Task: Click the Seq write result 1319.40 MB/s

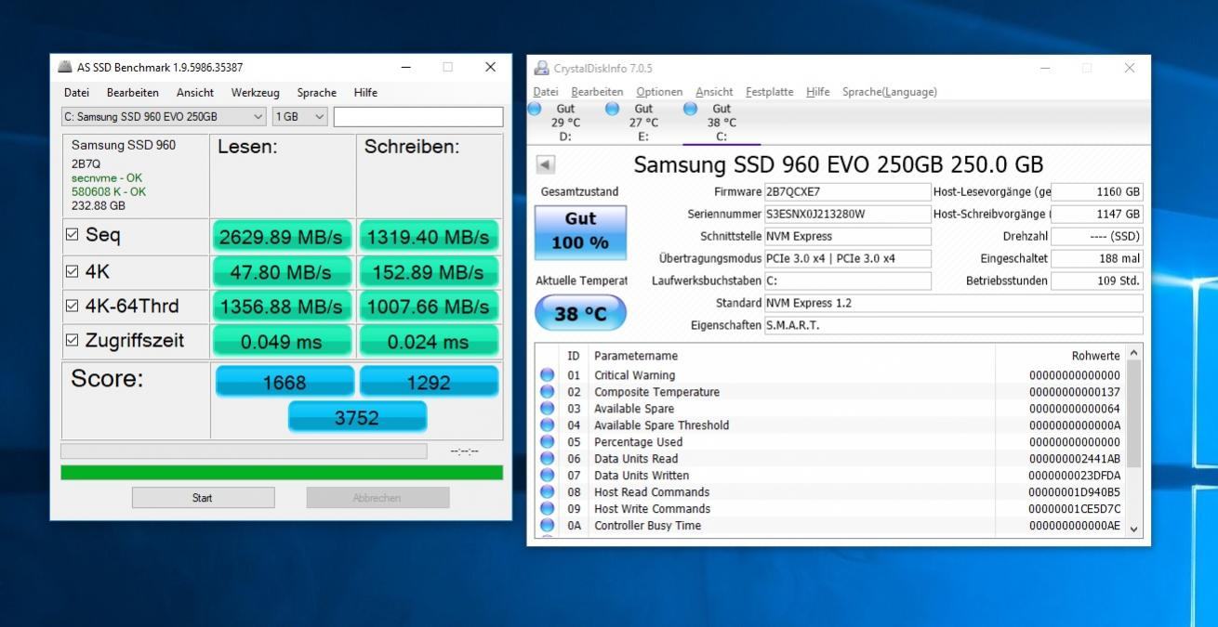Action: click(429, 237)
